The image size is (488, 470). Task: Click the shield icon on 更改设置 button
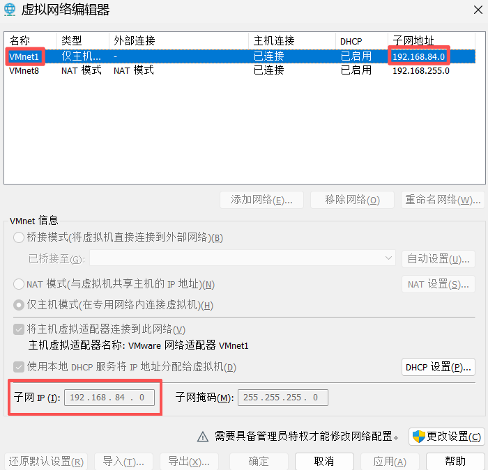pyautogui.click(x=418, y=437)
